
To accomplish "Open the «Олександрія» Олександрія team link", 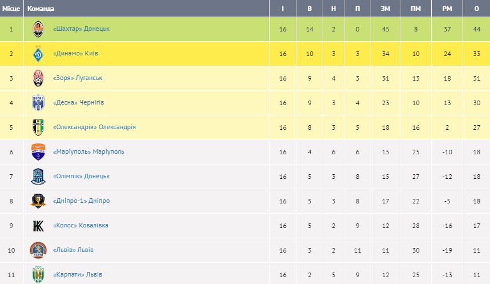I will click(94, 127).
